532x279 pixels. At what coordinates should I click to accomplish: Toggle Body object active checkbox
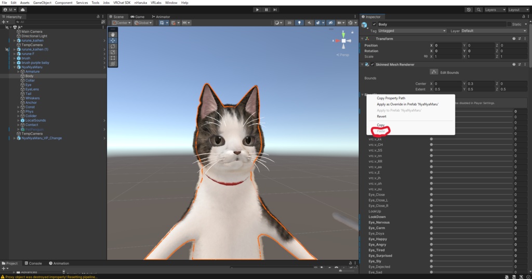pos(374,24)
